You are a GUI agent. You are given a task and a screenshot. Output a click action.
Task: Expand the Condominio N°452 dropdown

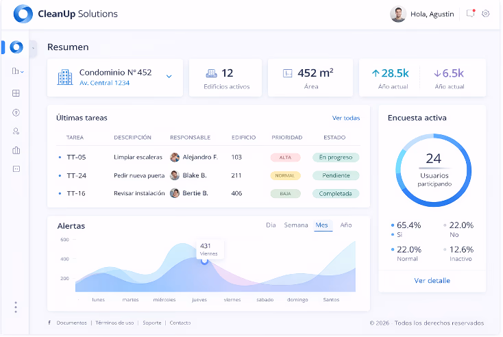[169, 76]
